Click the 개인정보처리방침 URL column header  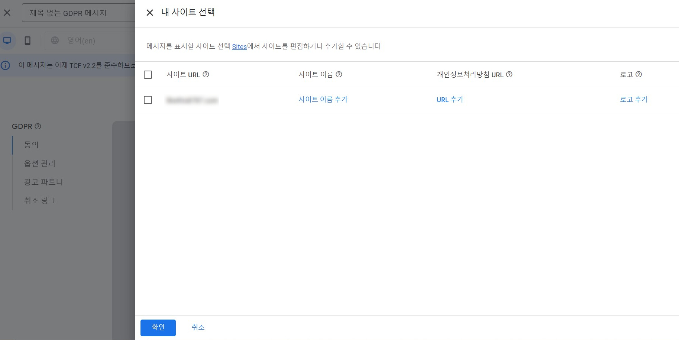470,75
